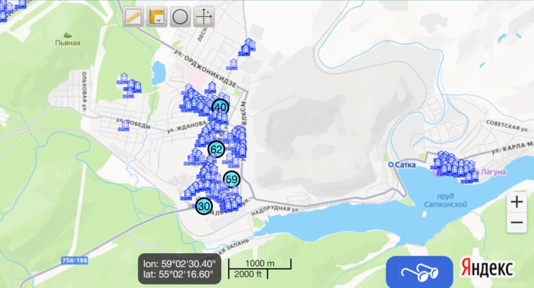The height and width of the screenshot is (288, 534).
Task: Expand the cluster marker labeled 59
Action: coord(232,179)
